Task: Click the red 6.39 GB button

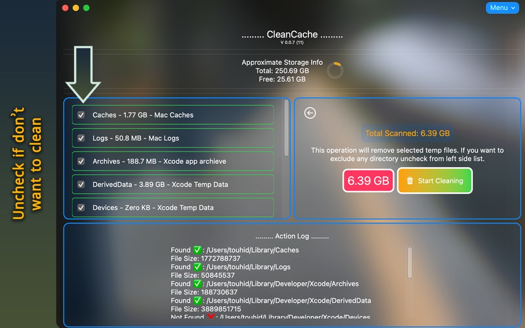Action: 368,181
